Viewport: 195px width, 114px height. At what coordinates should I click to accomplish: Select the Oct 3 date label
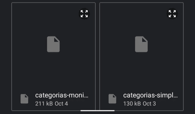pyautogui.click(x=149, y=103)
